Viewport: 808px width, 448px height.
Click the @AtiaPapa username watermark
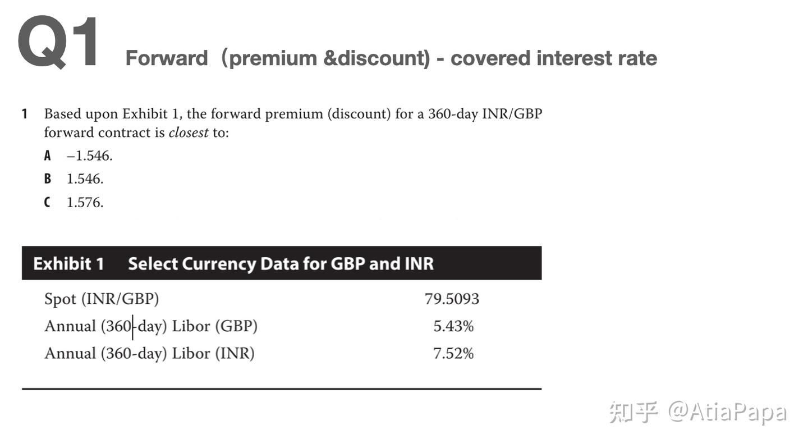(x=727, y=413)
